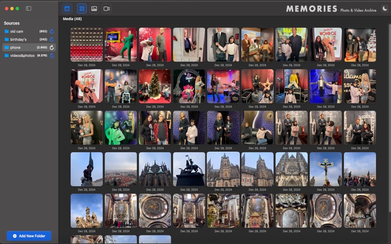Screen dimensions: 391x244
Task: Open the old cam source folder
Action: point(29,31)
